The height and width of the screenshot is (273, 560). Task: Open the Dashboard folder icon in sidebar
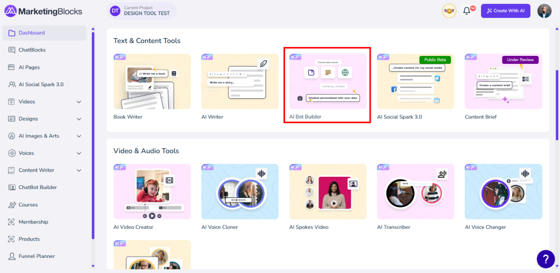(x=12, y=33)
